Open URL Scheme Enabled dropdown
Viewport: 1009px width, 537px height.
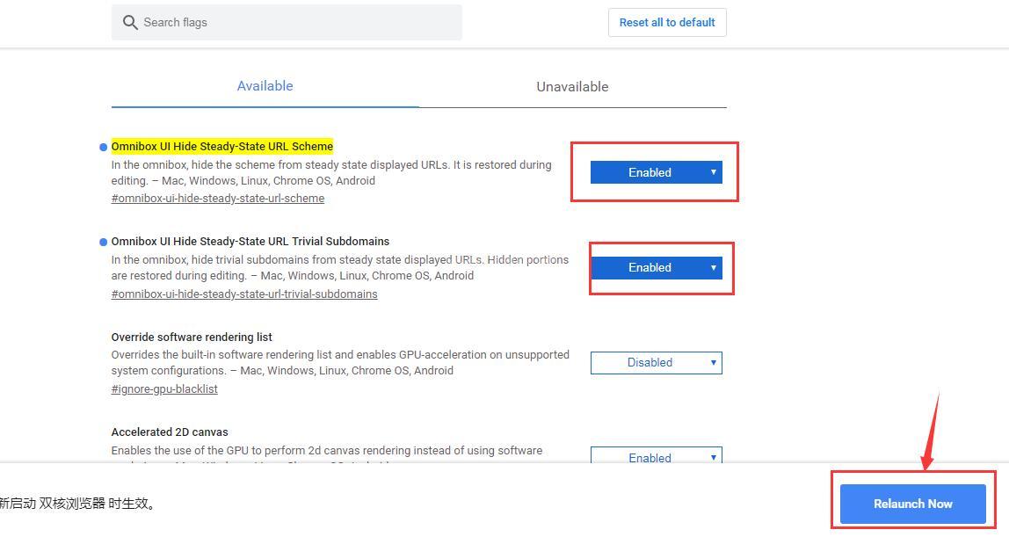tap(656, 172)
